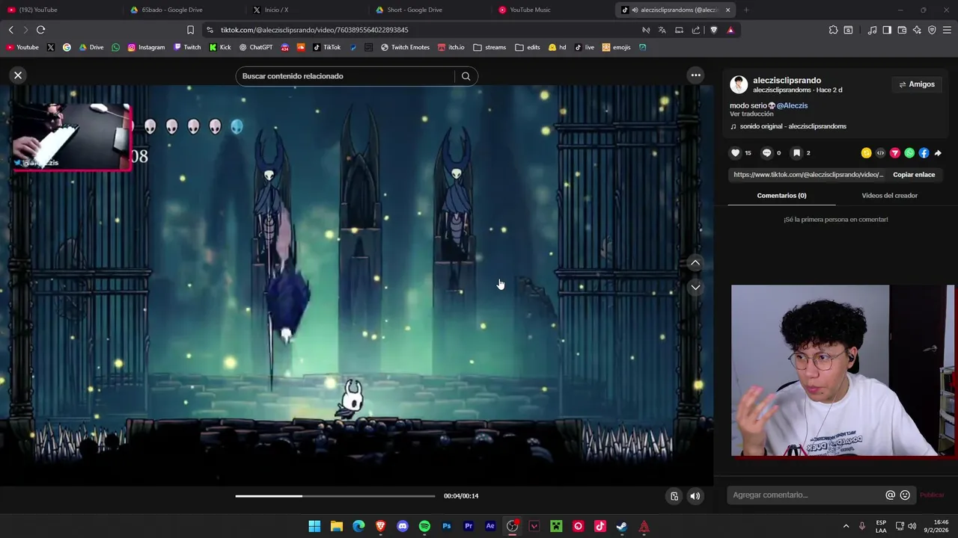Go to previous video arrow
Image resolution: width=958 pixels, height=538 pixels.
click(695, 263)
